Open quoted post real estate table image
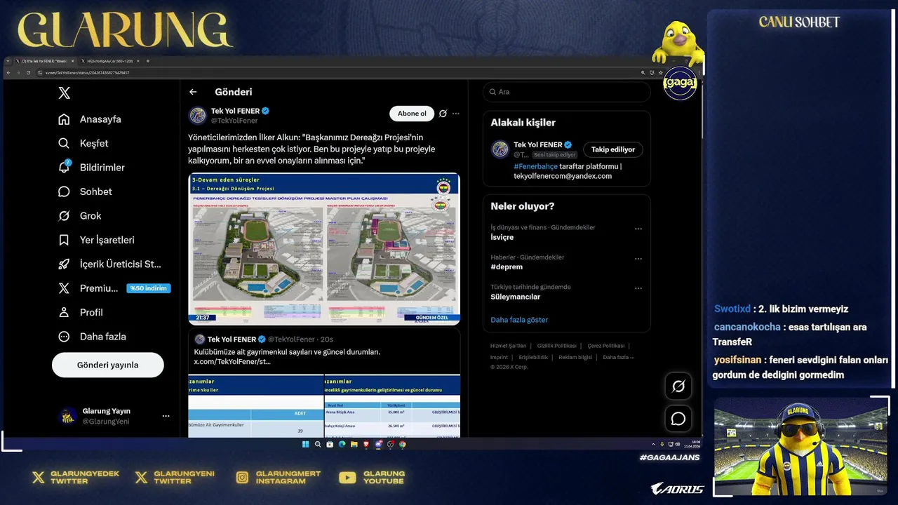Viewport: 898px width, 505px height. coord(324,405)
